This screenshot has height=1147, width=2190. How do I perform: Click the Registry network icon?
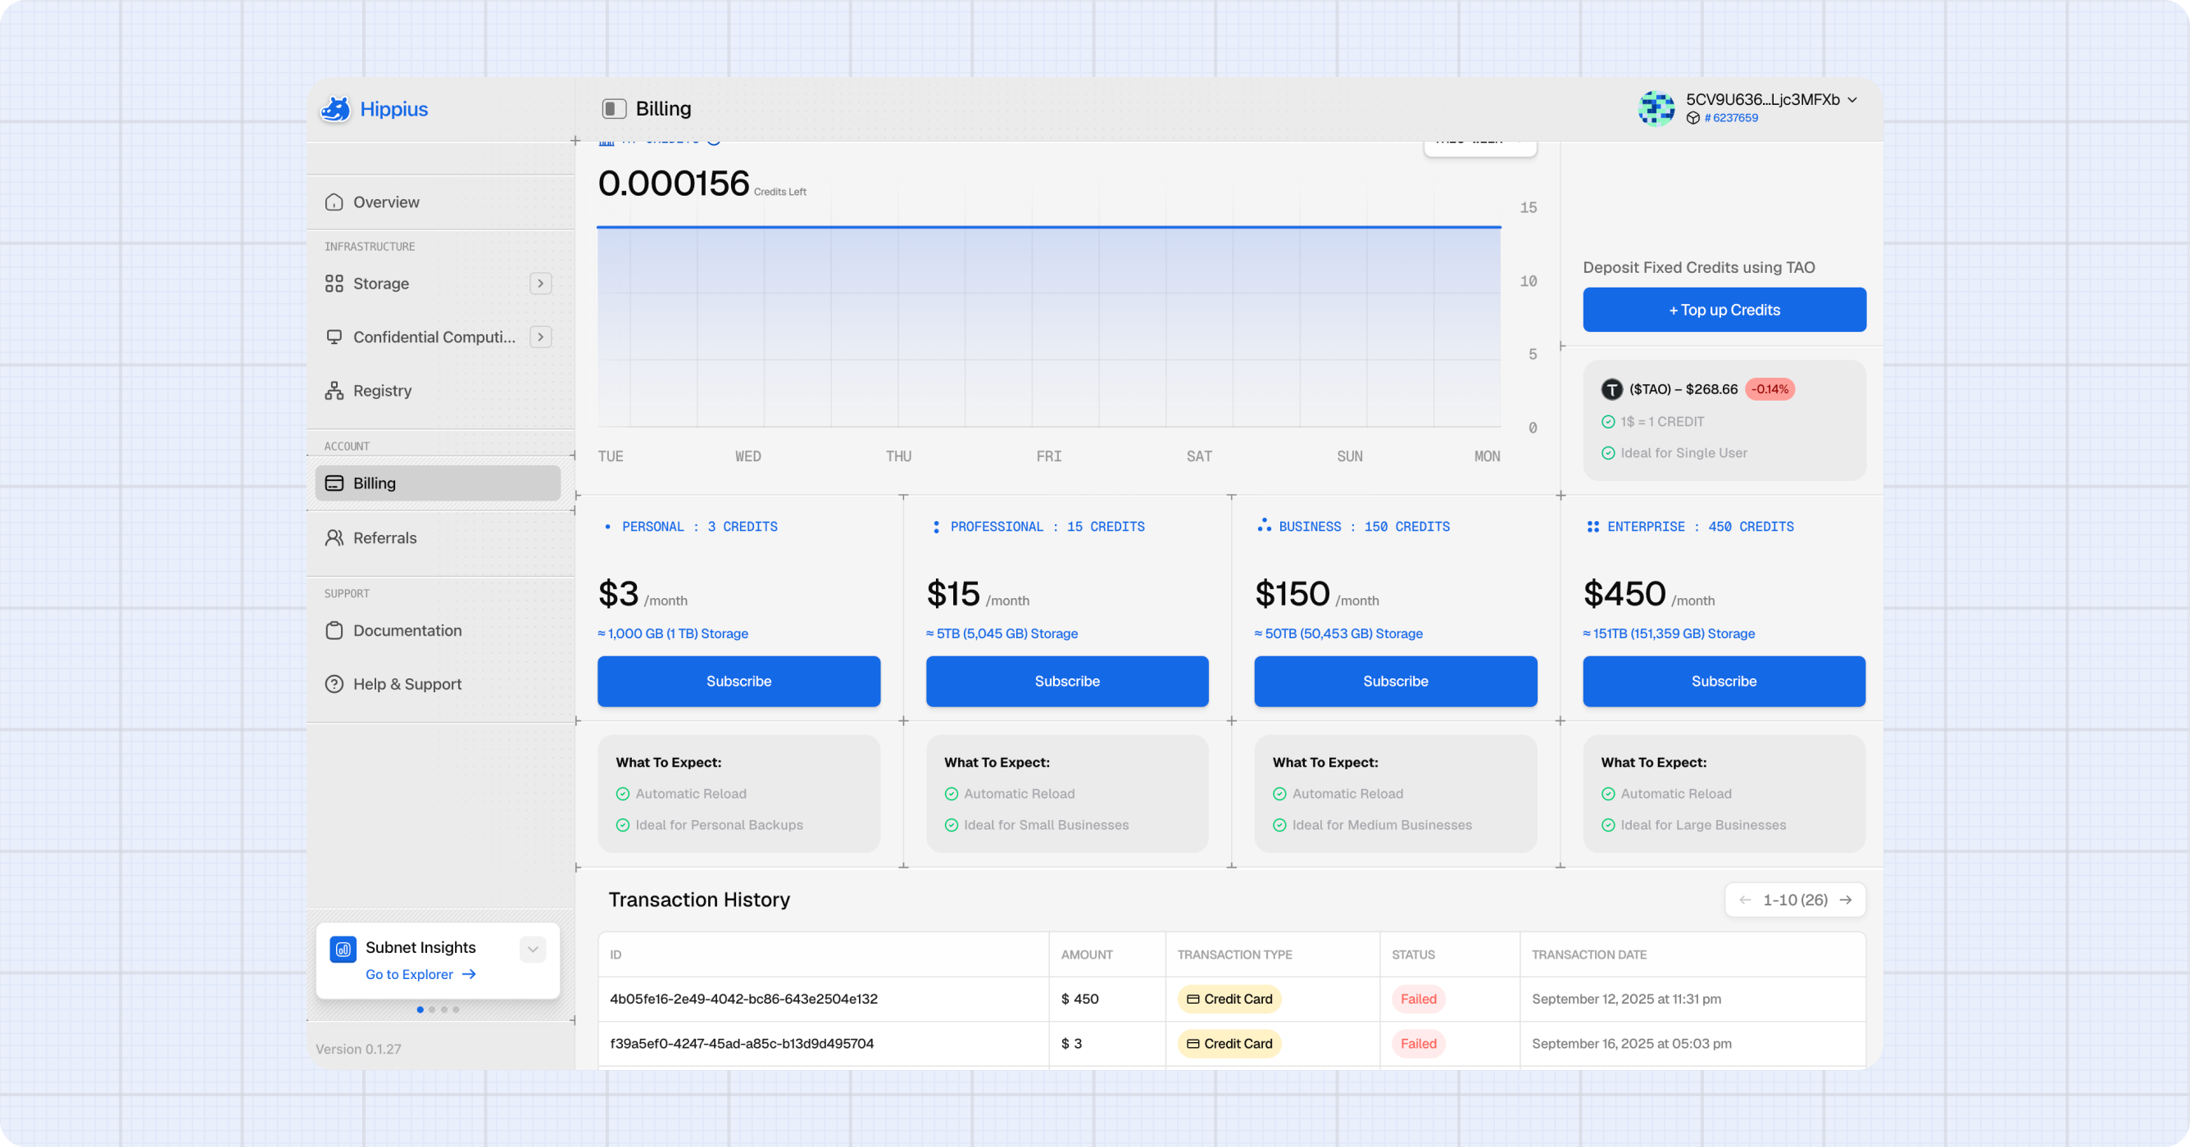334,391
